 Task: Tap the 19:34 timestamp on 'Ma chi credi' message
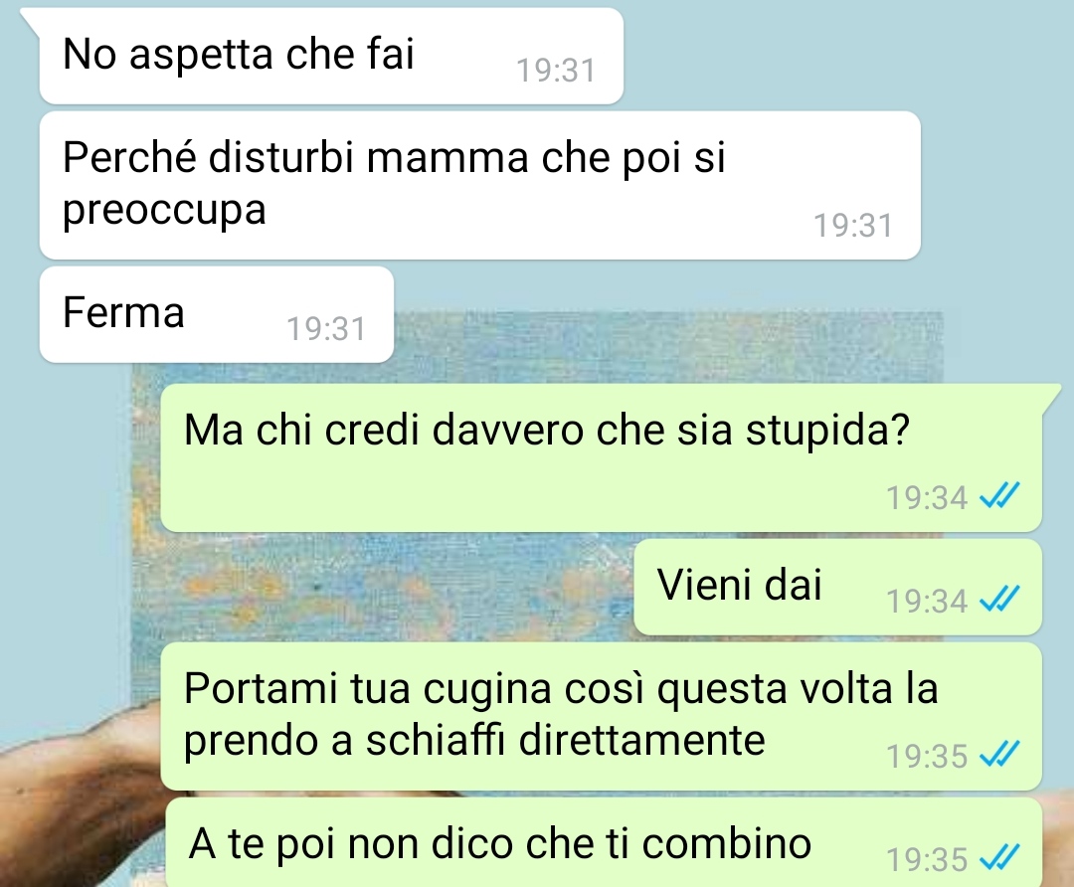coord(927,497)
